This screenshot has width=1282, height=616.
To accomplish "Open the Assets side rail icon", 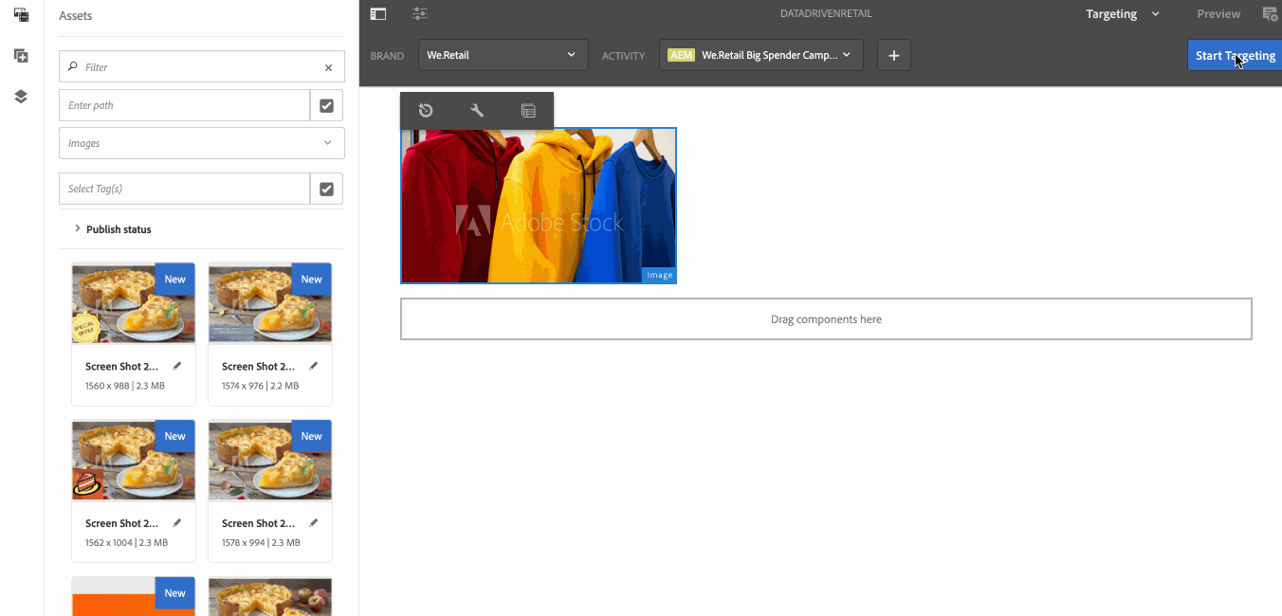I will (21, 14).
